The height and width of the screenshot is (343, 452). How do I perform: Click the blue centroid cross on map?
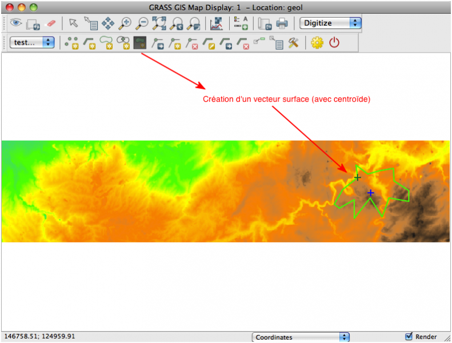coord(370,193)
